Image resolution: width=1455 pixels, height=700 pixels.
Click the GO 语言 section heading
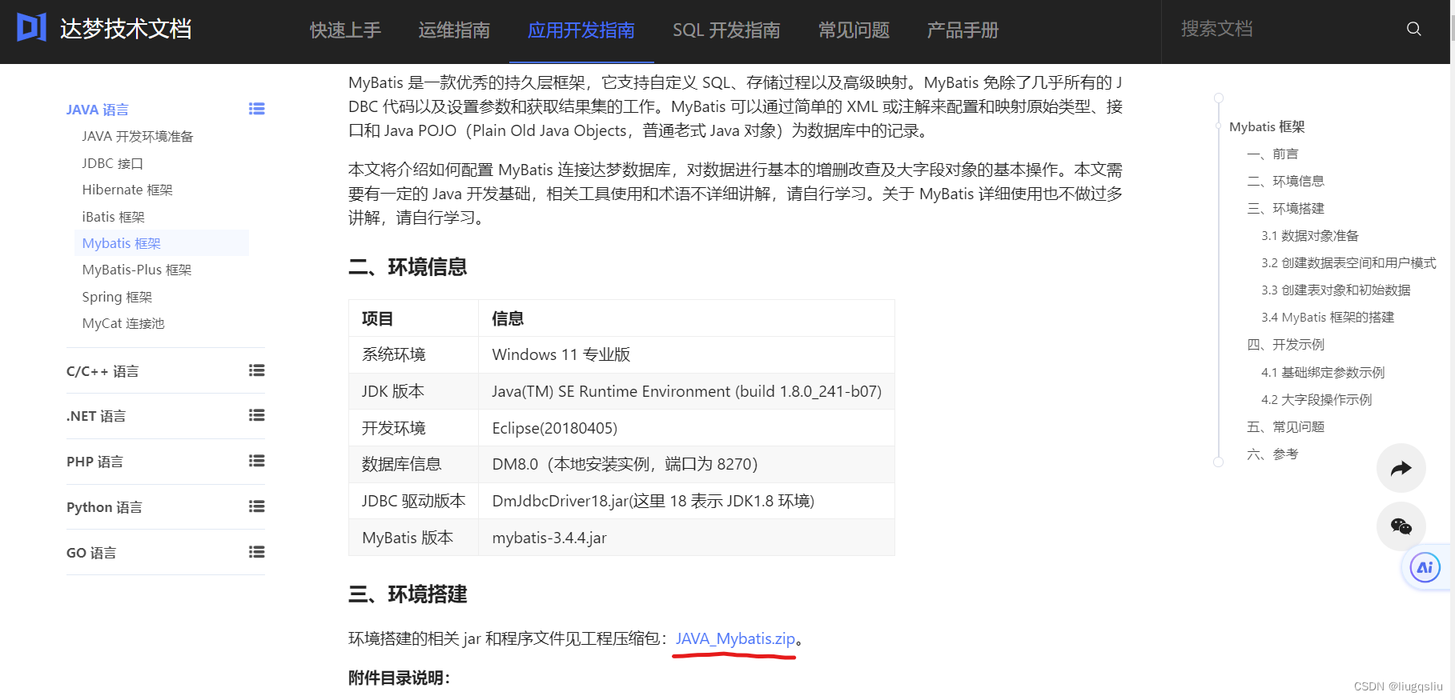(91, 553)
